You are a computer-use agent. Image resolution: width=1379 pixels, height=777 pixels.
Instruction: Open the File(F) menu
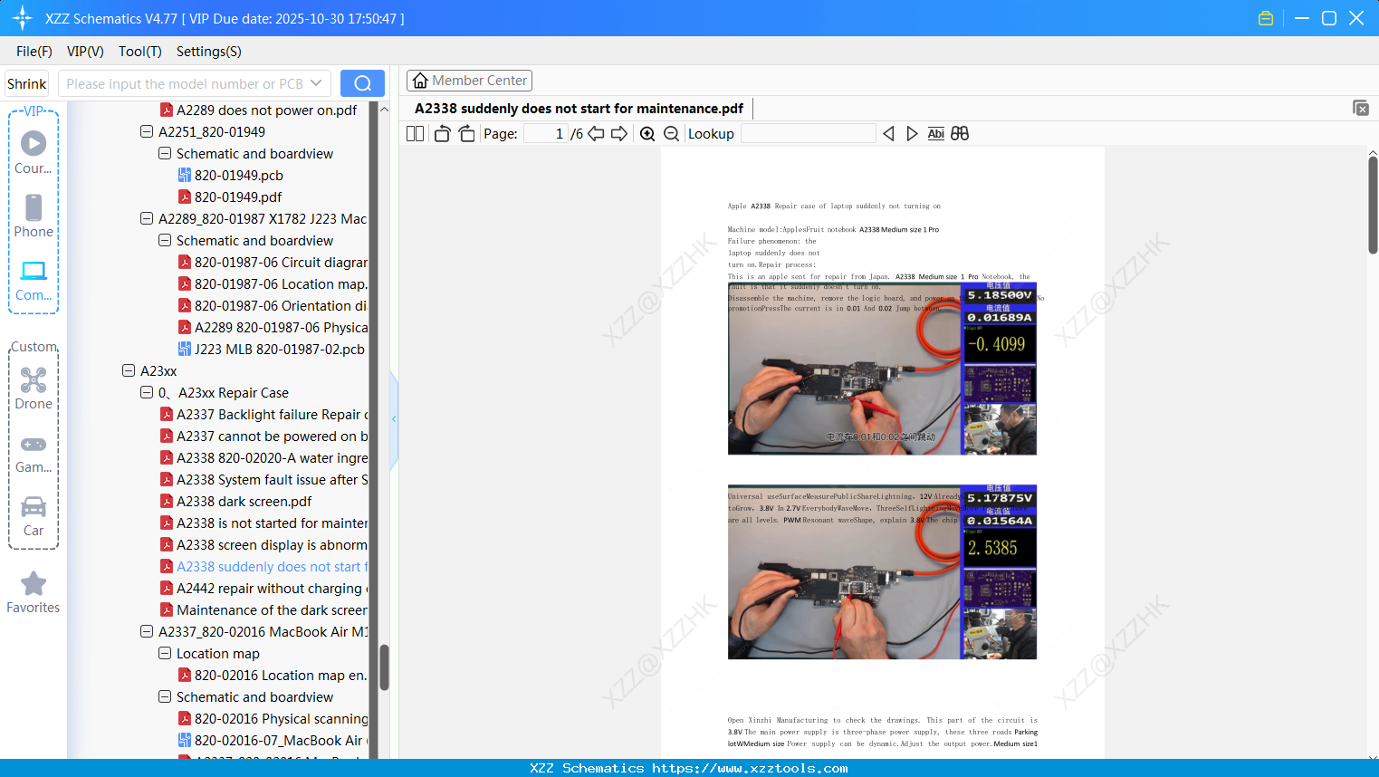tap(34, 52)
